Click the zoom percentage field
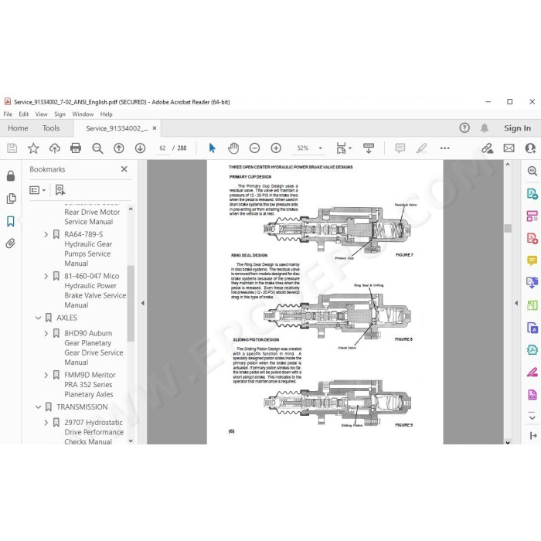This screenshot has height=541, width=541. click(303, 148)
